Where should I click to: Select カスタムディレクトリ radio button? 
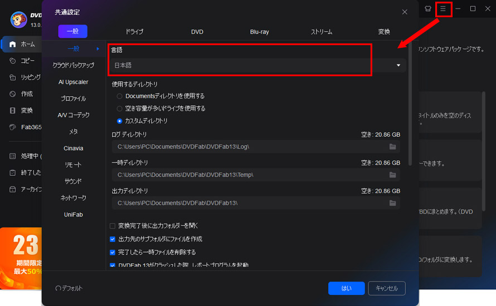coord(119,121)
